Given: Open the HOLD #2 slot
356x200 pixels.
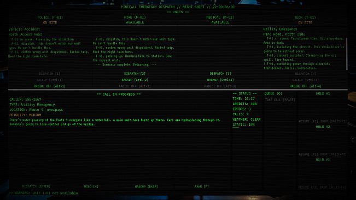Looking at the screenshot, I should pos(323,127).
